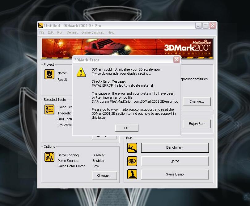Click the Benchmark tree icon
Image resolution: width=250 pixels, height=206 pixels.
point(132,148)
